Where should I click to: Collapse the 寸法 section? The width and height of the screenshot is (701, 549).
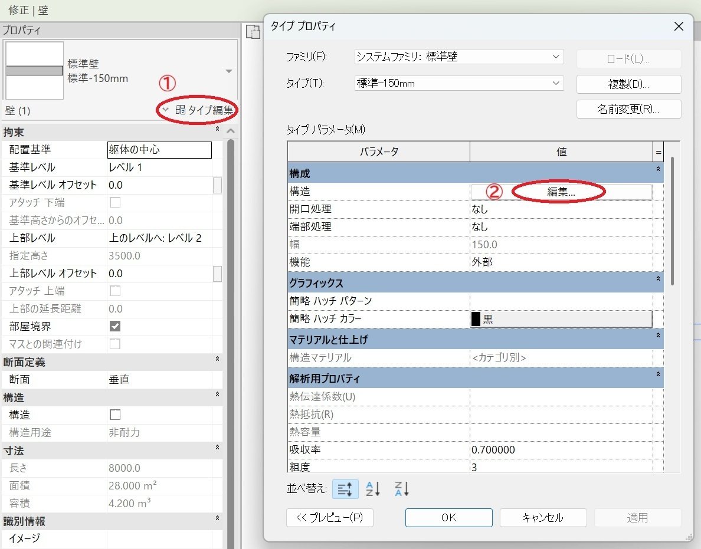point(217,447)
